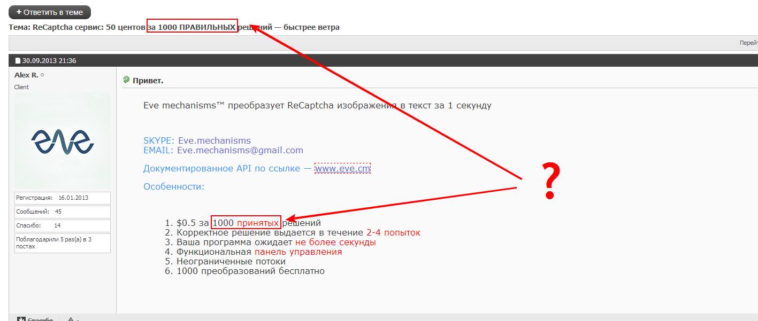This screenshot has width=758, height=321.
Task: Click the 'Ответить в теме' reply button
Action: click(50, 12)
